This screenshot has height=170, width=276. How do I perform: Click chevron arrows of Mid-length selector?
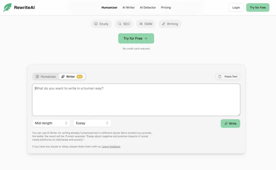(x=66, y=123)
